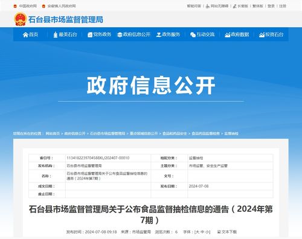Switch to 长辈版 elder mode

243,6
